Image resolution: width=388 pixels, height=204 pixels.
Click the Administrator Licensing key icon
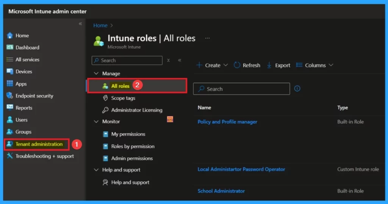click(x=105, y=110)
